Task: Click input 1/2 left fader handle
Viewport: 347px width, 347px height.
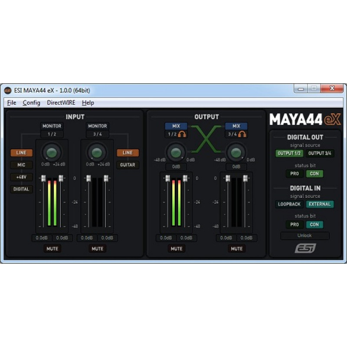Action: pyautogui.click(x=43, y=178)
